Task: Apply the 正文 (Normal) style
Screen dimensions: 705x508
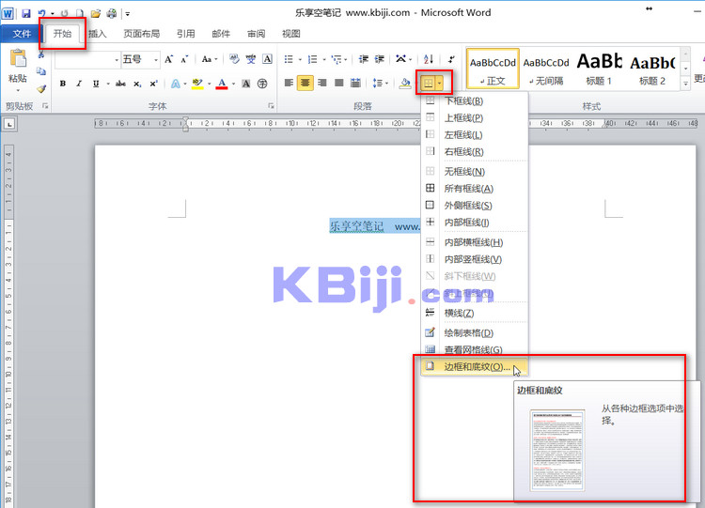Action: pyautogui.click(x=493, y=69)
